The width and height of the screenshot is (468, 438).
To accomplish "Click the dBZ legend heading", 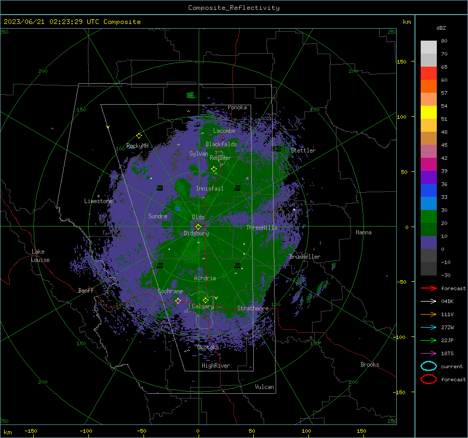I will point(441,28).
